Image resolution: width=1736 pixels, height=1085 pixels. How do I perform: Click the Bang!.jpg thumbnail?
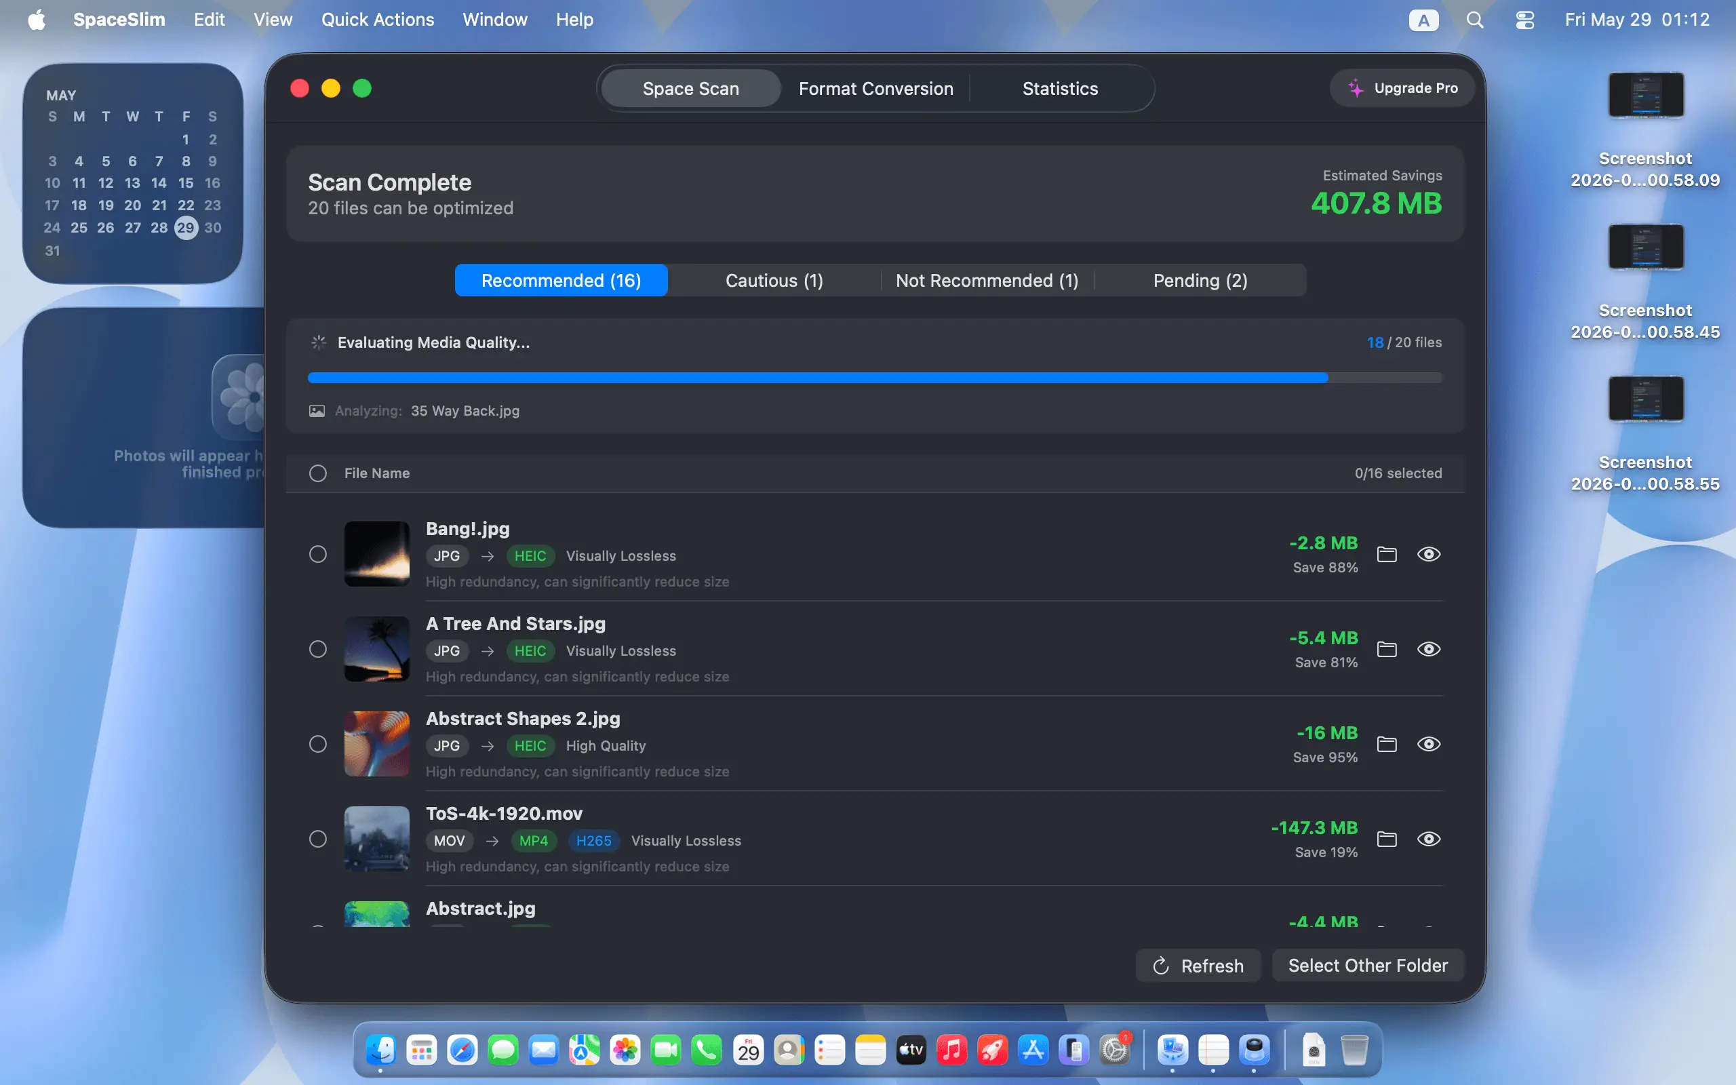(376, 554)
